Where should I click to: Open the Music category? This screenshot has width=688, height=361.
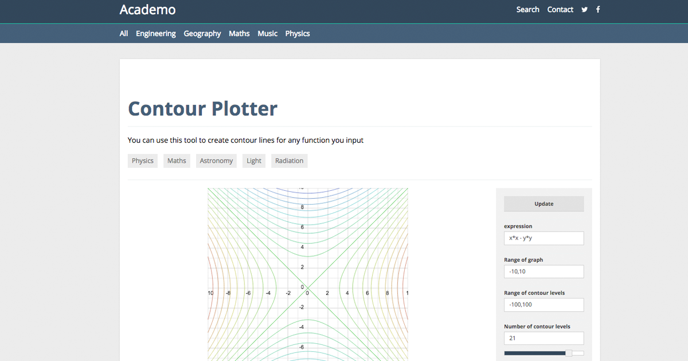tap(267, 34)
